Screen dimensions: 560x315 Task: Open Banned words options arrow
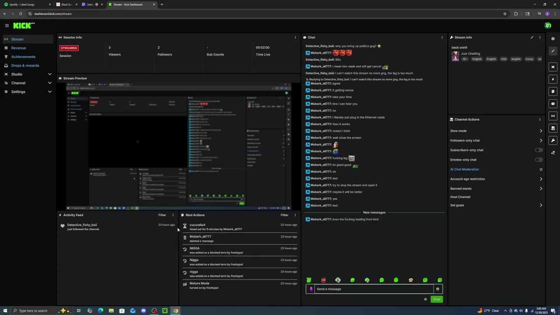pos(541,189)
